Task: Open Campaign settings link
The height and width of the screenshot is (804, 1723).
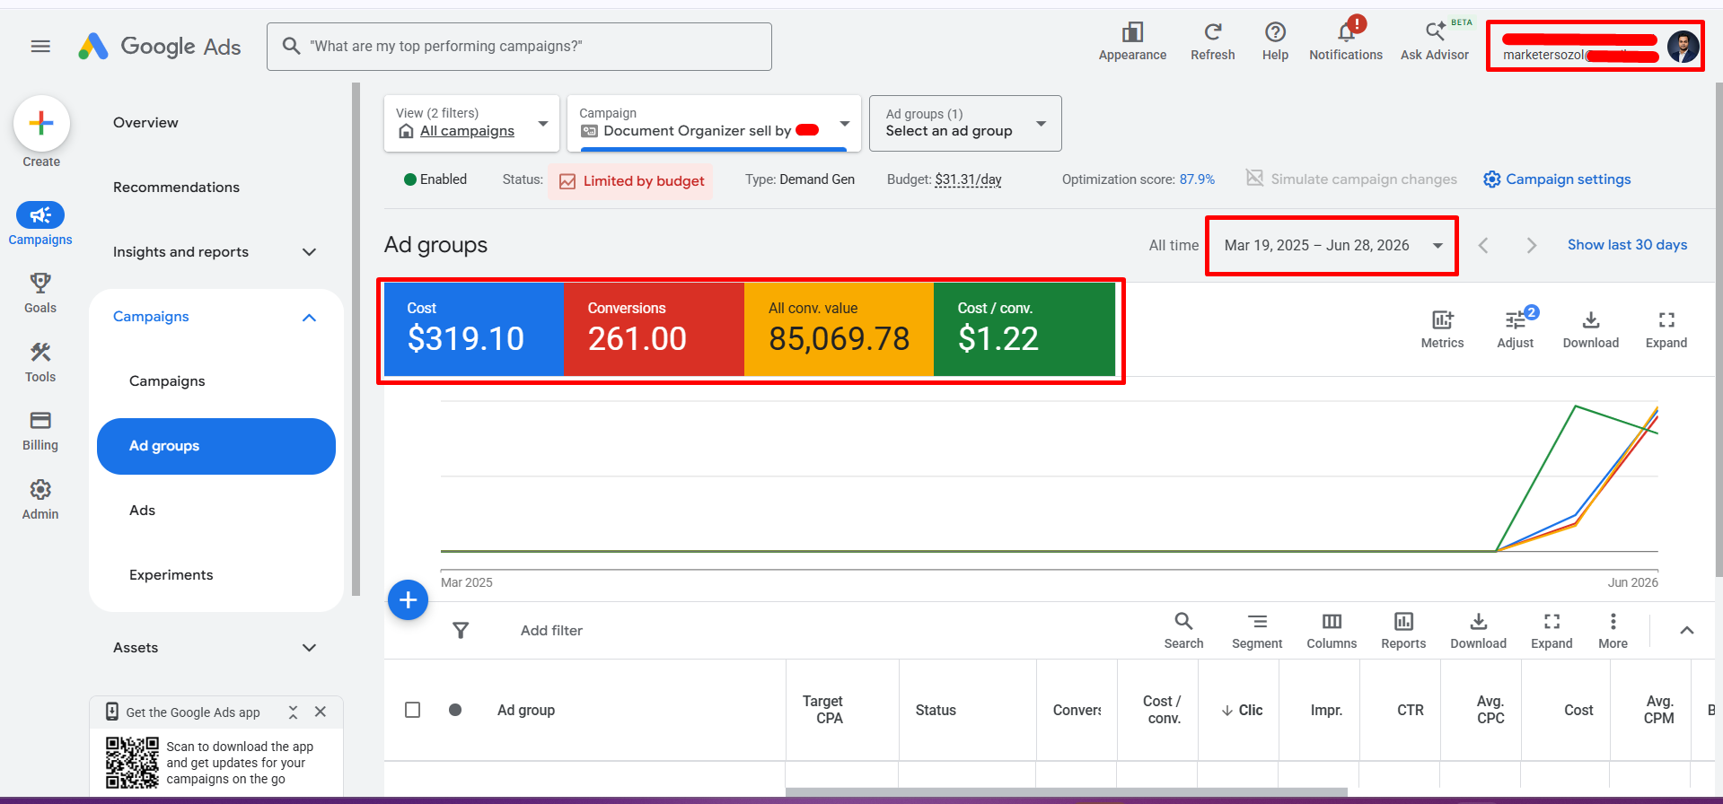Action: tap(1557, 179)
